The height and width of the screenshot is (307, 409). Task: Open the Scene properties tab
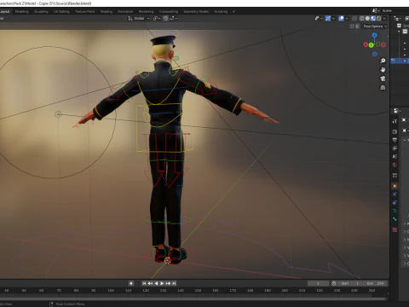click(x=395, y=156)
